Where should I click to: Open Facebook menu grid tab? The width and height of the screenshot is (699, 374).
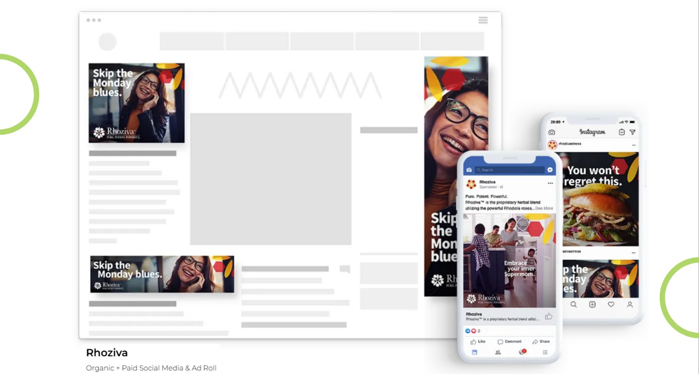545,352
